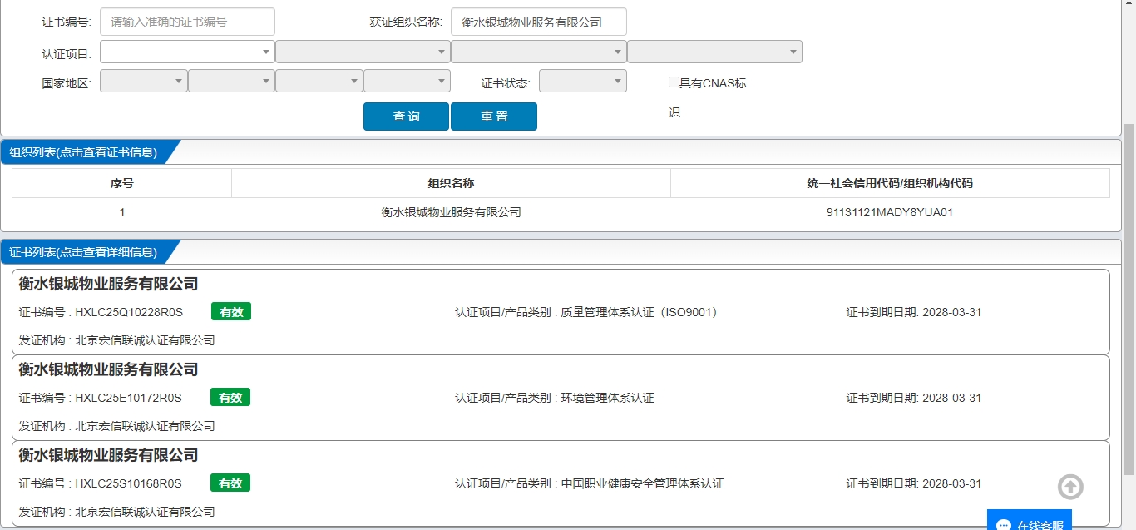Click the scroll-to-top arrow icon

(x=1070, y=487)
